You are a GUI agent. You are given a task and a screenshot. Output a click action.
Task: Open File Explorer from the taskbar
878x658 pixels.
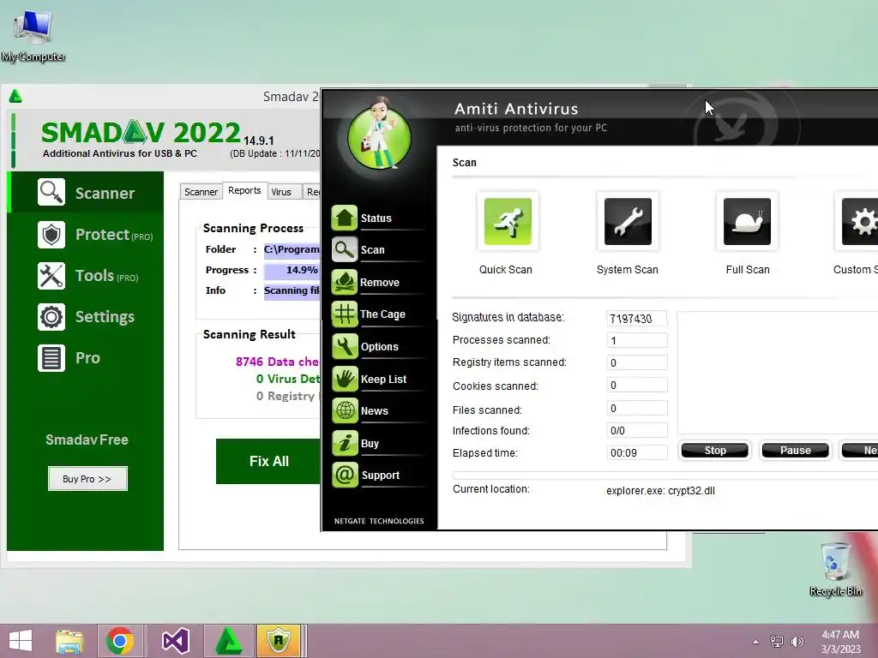[69, 641]
